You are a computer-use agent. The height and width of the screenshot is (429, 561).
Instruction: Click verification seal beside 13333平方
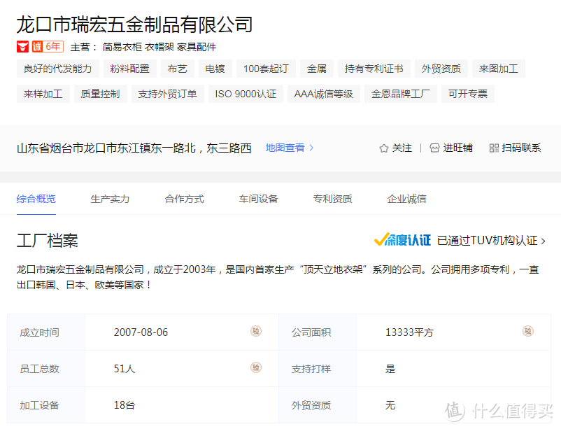coord(527,331)
